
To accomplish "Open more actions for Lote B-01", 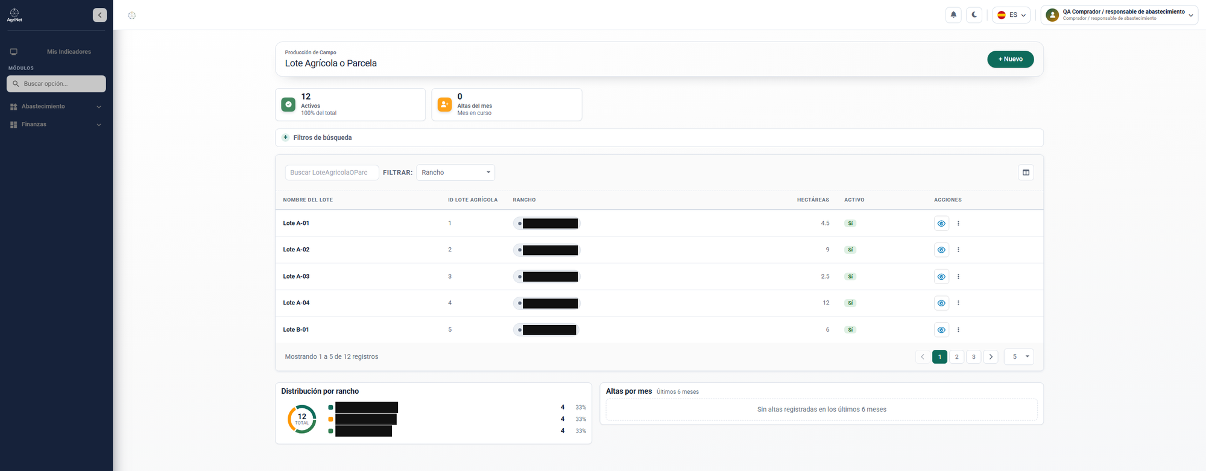I will coord(958,330).
